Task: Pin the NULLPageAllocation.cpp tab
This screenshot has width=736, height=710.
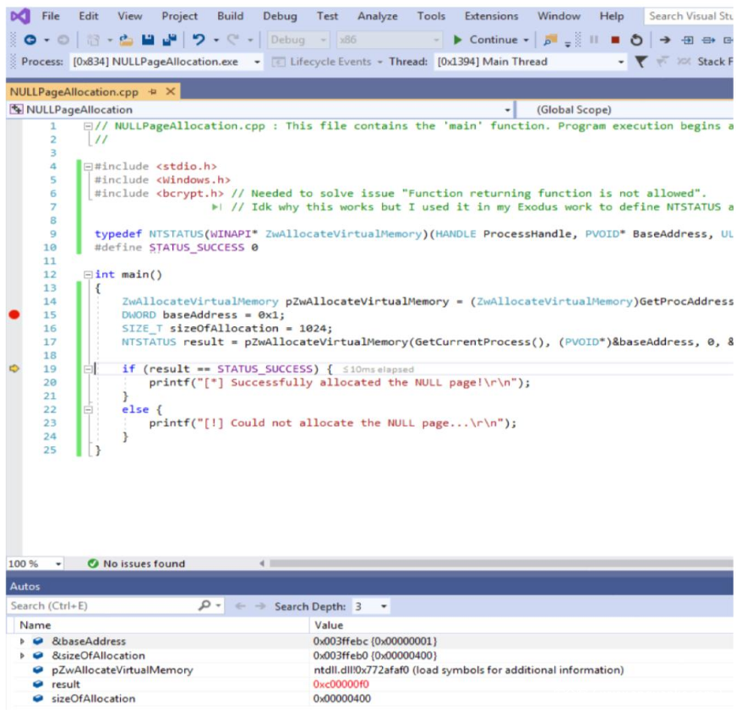Action: click(x=153, y=91)
